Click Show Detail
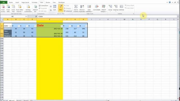 click(x=129, y=6)
